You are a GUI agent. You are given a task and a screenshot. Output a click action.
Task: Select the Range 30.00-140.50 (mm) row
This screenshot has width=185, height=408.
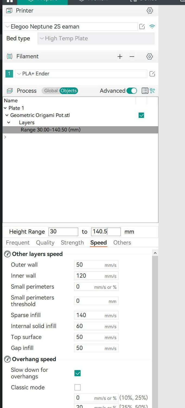(50, 130)
